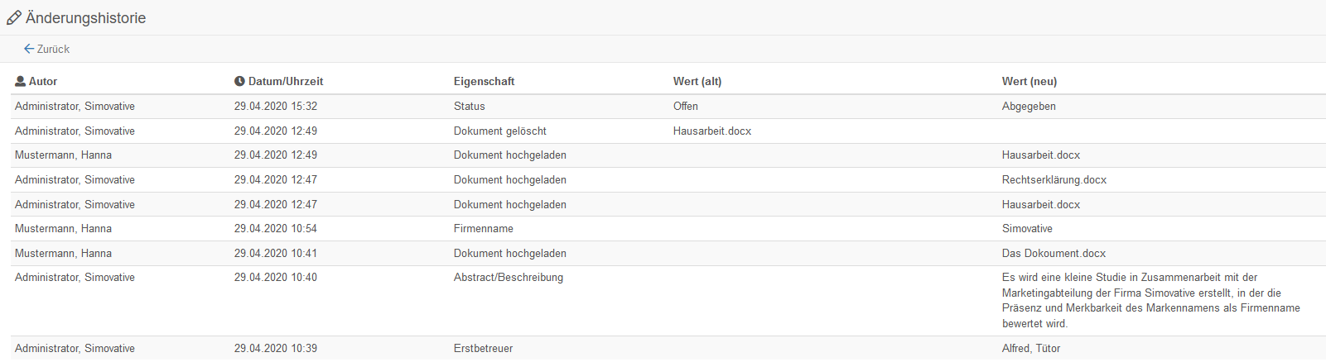Click the pencil icon beside Änderungshistorie
Viewport: 1326px width, 362px height.
14,18
